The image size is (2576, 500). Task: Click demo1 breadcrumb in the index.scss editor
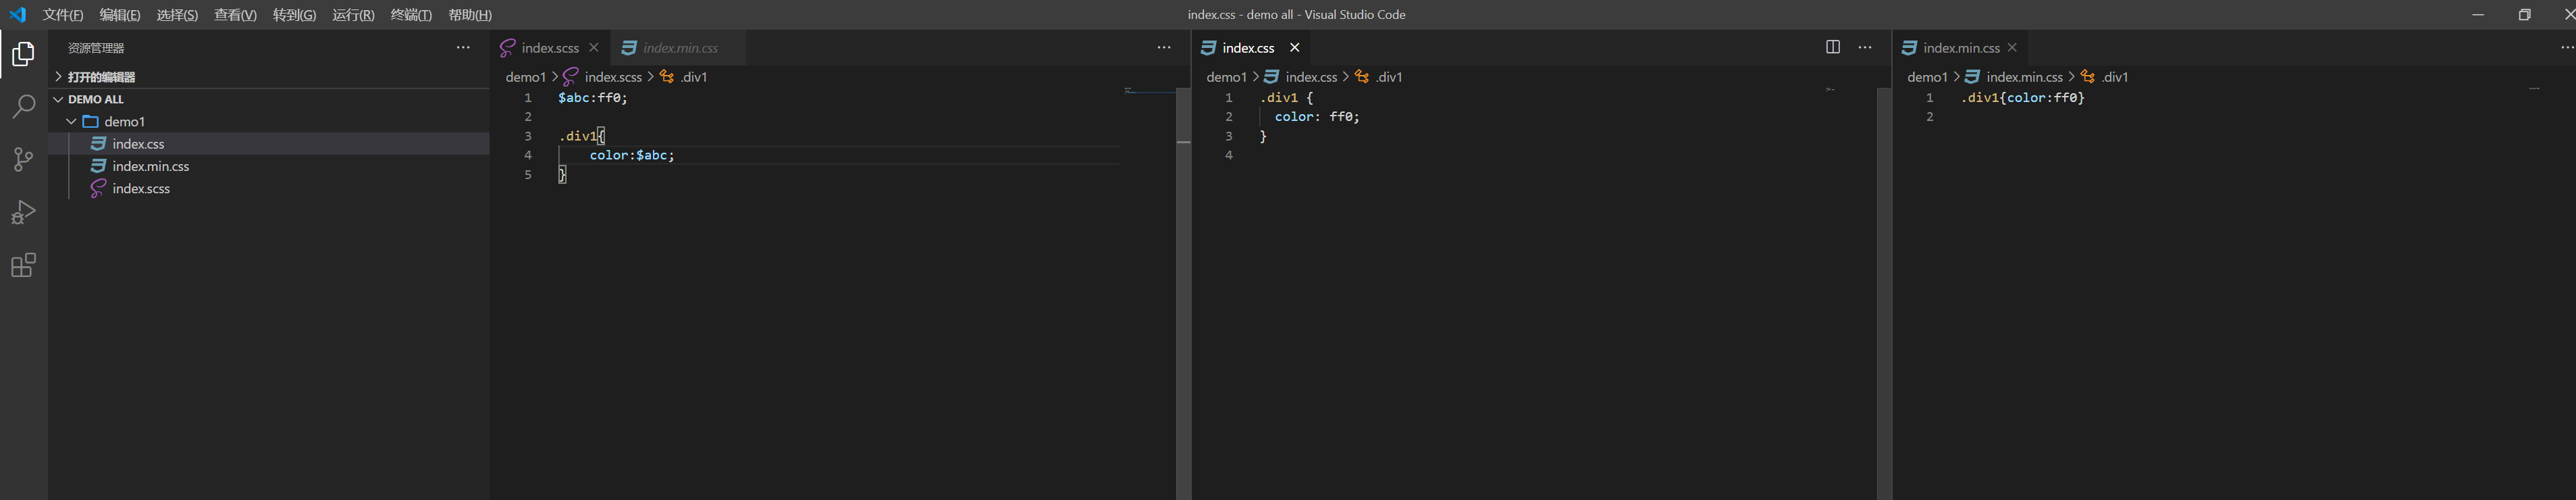(x=525, y=77)
